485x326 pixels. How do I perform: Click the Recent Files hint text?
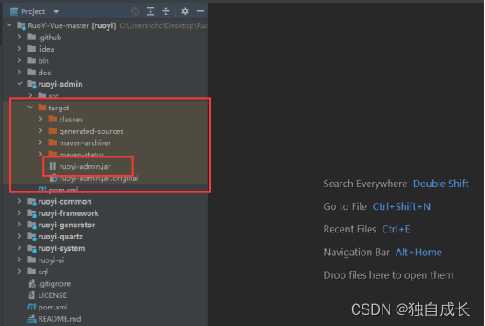tap(350, 229)
